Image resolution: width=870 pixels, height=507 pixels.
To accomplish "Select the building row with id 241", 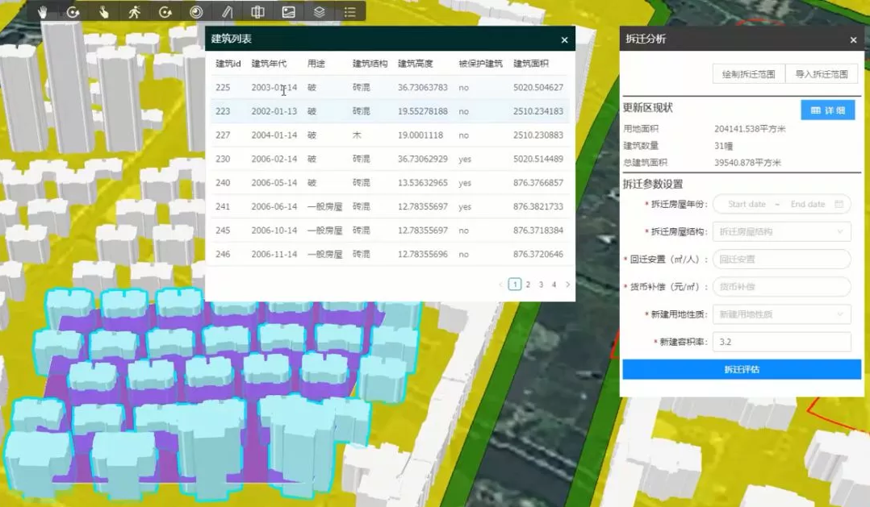I will 390,206.
